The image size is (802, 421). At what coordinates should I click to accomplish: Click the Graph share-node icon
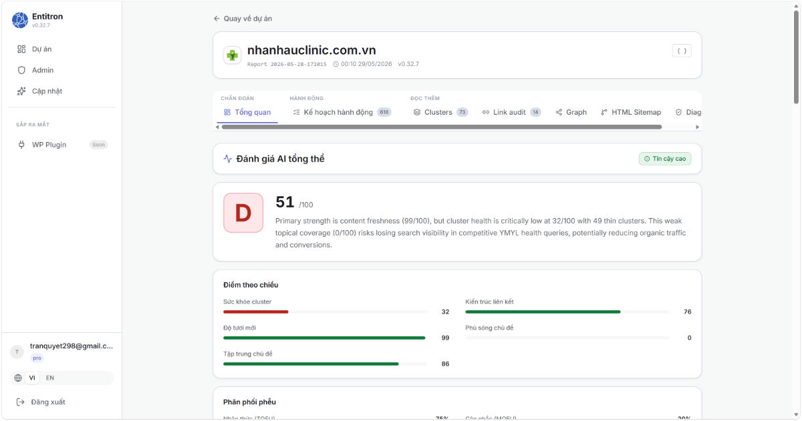pyautogui.click(x=559, y=112)
